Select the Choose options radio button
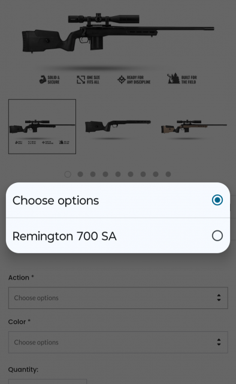The height and width of the screenshot is (384, 236). click(x=217, y=200)
